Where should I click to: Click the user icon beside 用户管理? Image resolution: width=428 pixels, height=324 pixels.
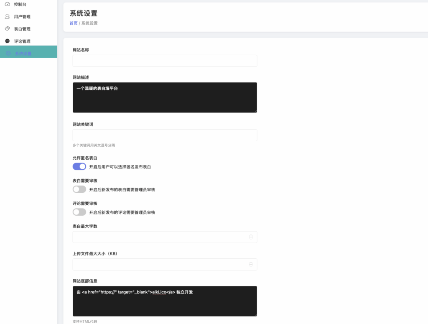pos(8,16)
